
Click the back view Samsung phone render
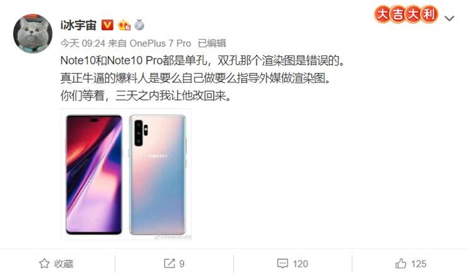point(158,175)
